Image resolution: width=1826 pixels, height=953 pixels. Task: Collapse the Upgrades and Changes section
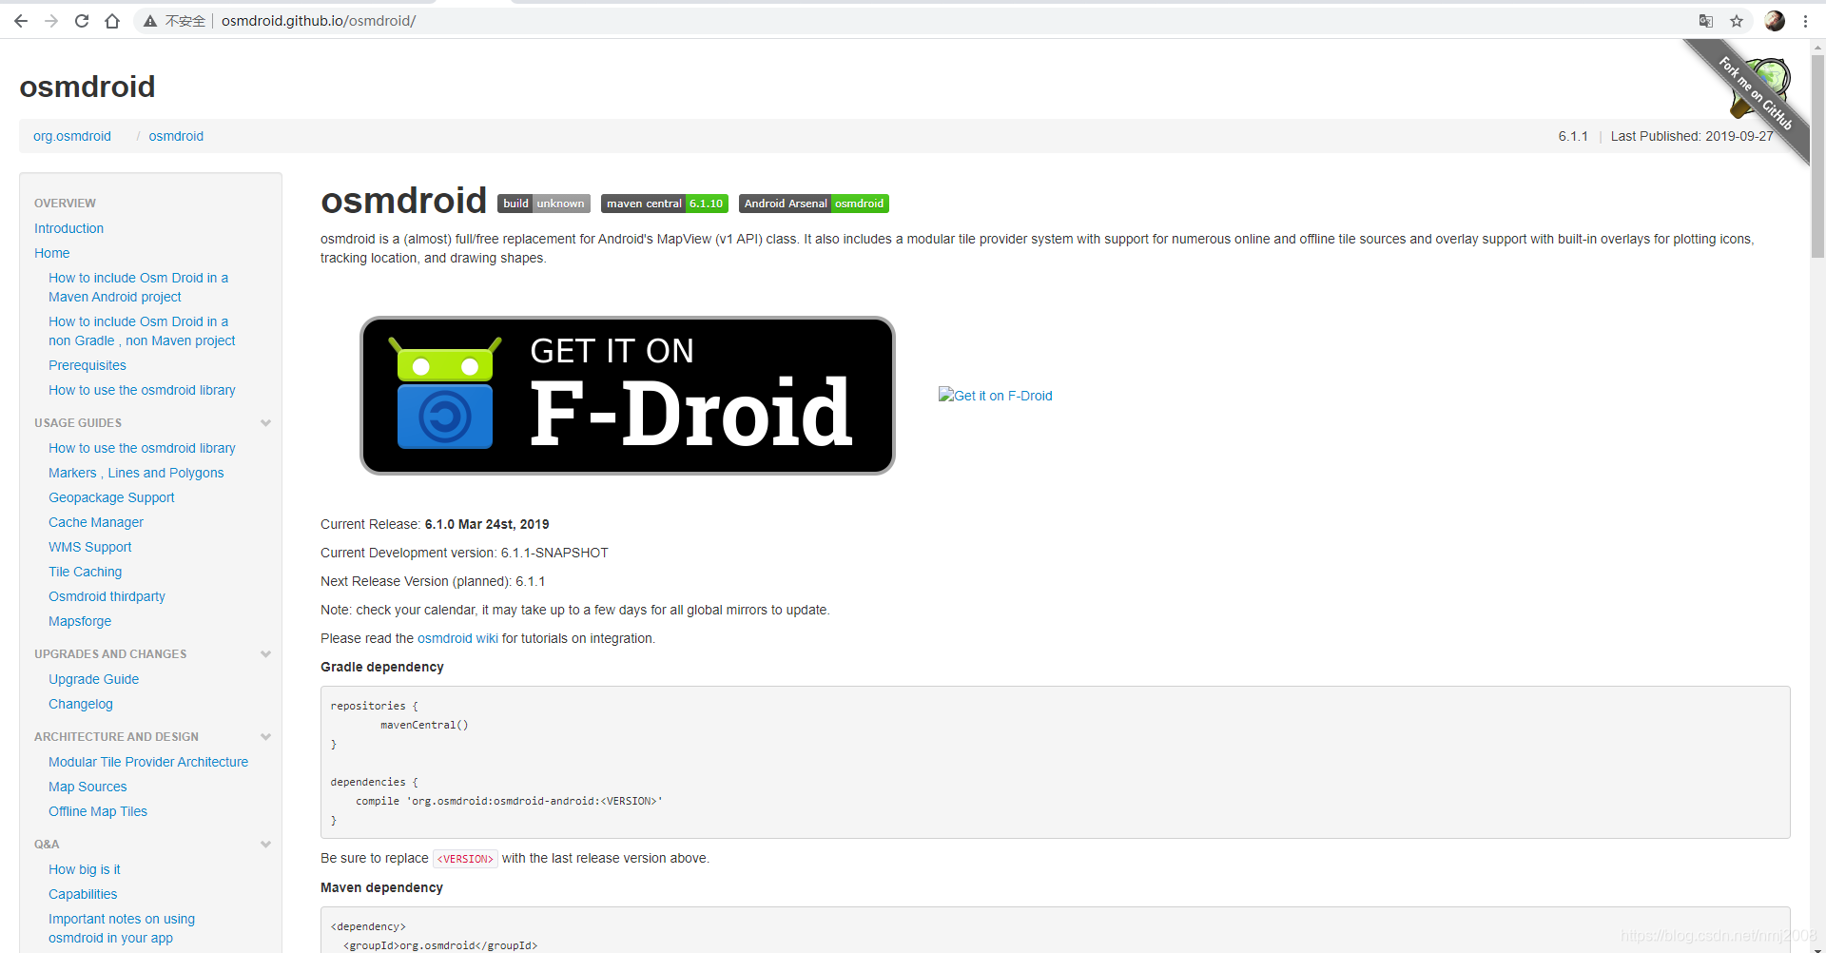(x=265, y=654)
